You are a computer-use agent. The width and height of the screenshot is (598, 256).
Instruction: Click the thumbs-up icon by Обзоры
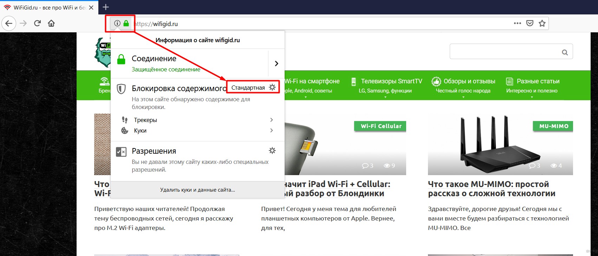[436, 82]
